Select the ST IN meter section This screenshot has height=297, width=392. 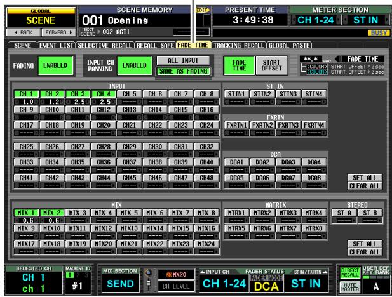pyautogui.click(x=366, y=20)
